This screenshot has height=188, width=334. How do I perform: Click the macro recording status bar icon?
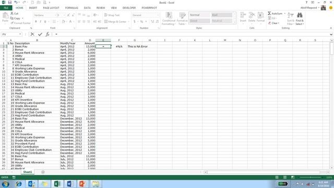14,178
